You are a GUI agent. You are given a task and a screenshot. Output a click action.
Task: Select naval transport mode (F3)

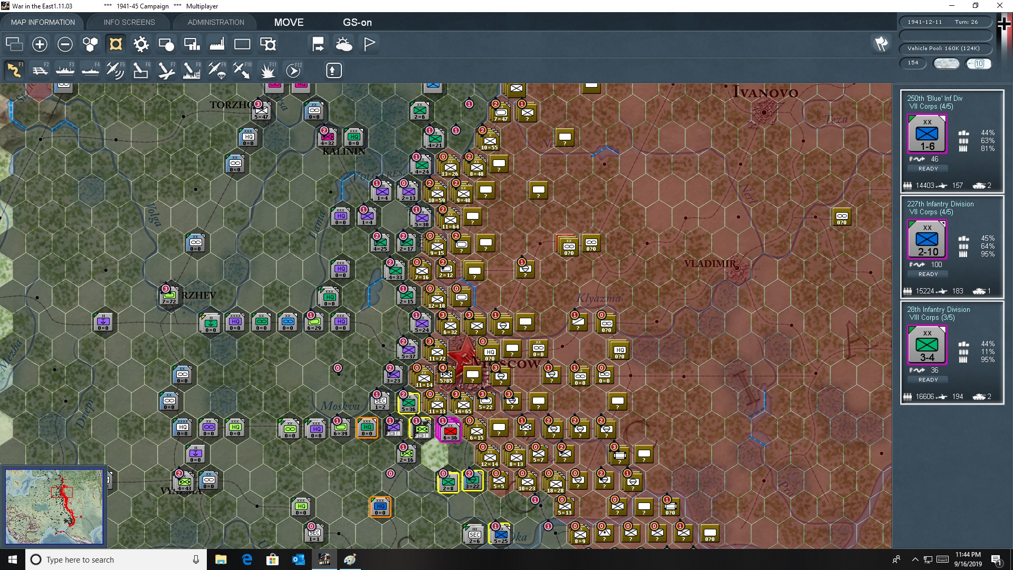pyautogui.click(x=65, y=70)
